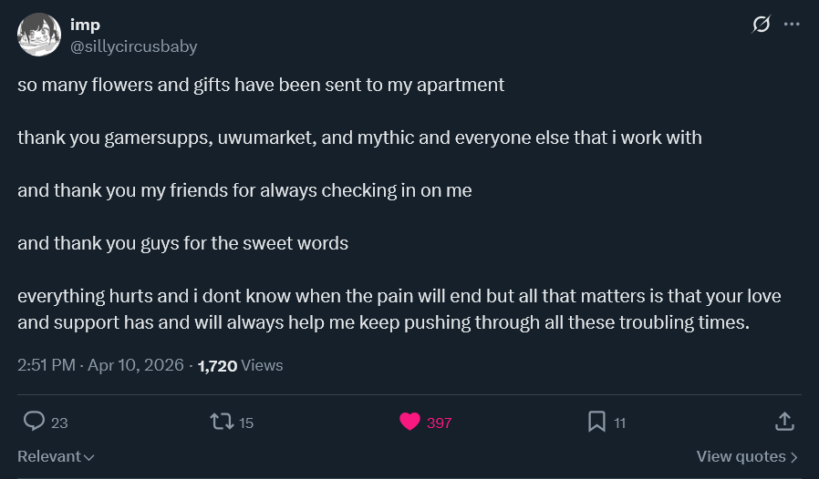The height and width of the screenshot is (479, 819).
Task: Click the post text about flowers and gifts
Action: tap(261, 86)
